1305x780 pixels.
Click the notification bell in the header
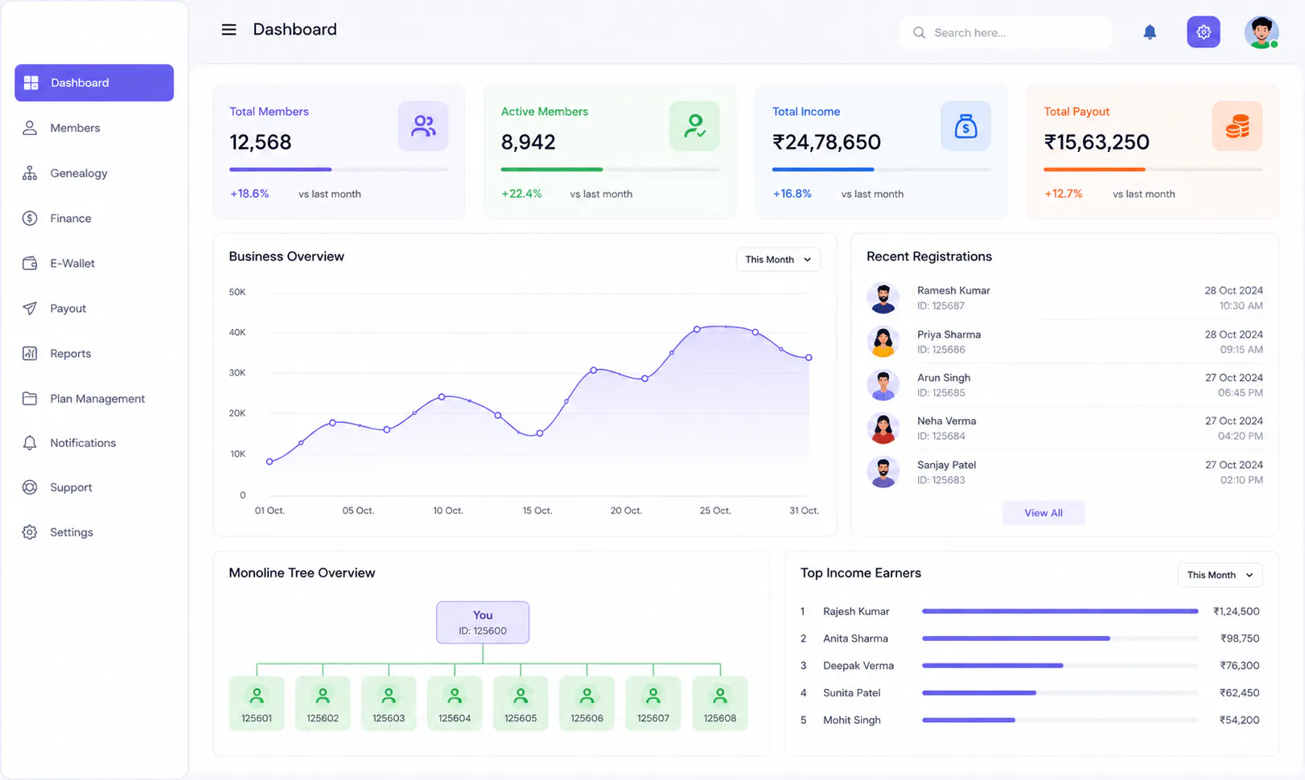[x=1150, y=32]
